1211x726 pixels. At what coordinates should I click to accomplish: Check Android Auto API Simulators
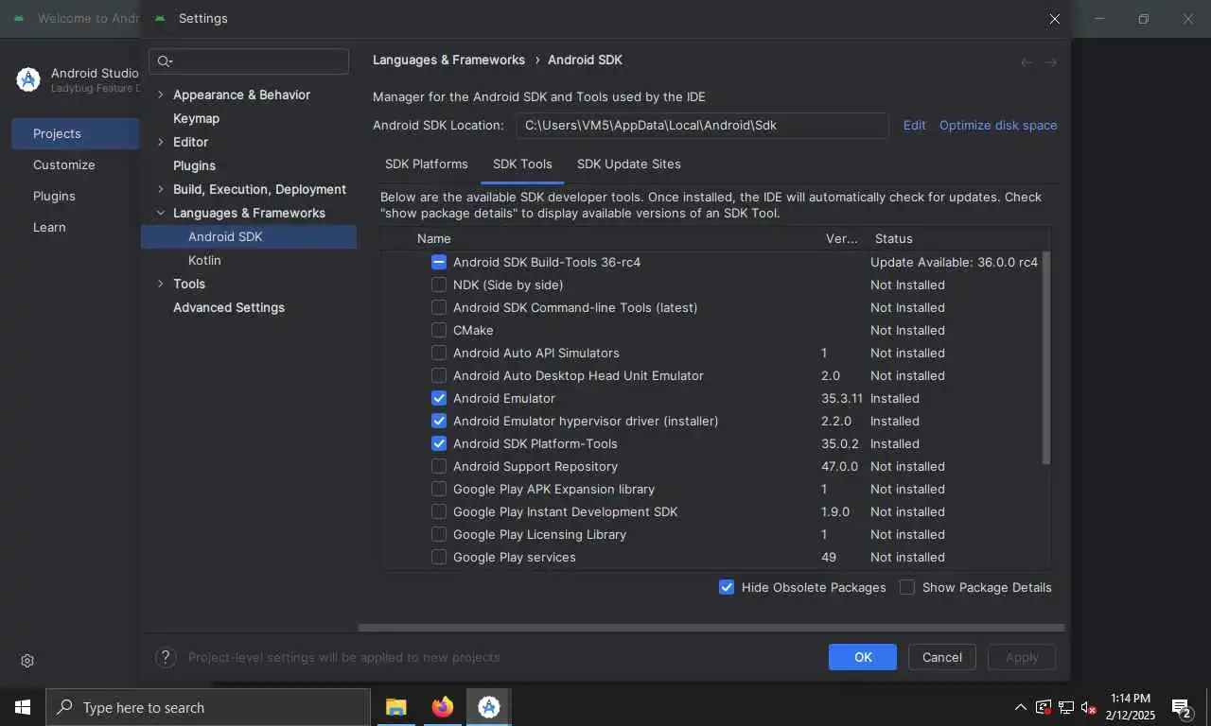tap(439, 353)
